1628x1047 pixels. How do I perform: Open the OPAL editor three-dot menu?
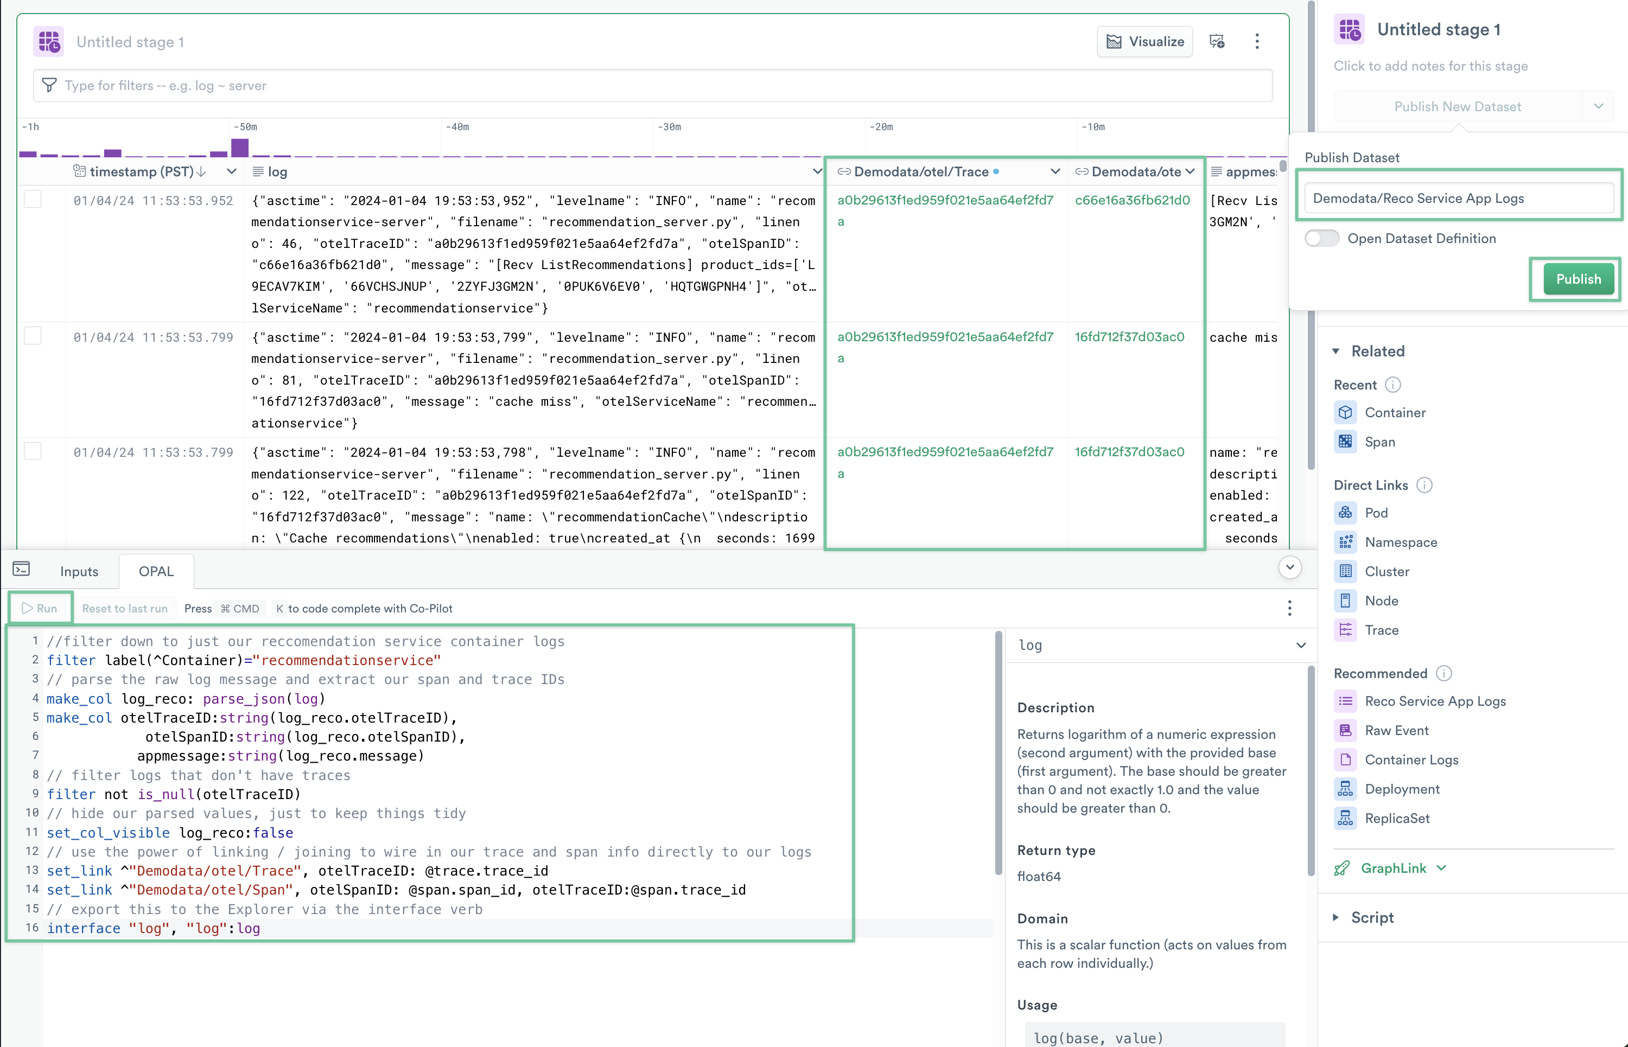tap(1289, 608)
